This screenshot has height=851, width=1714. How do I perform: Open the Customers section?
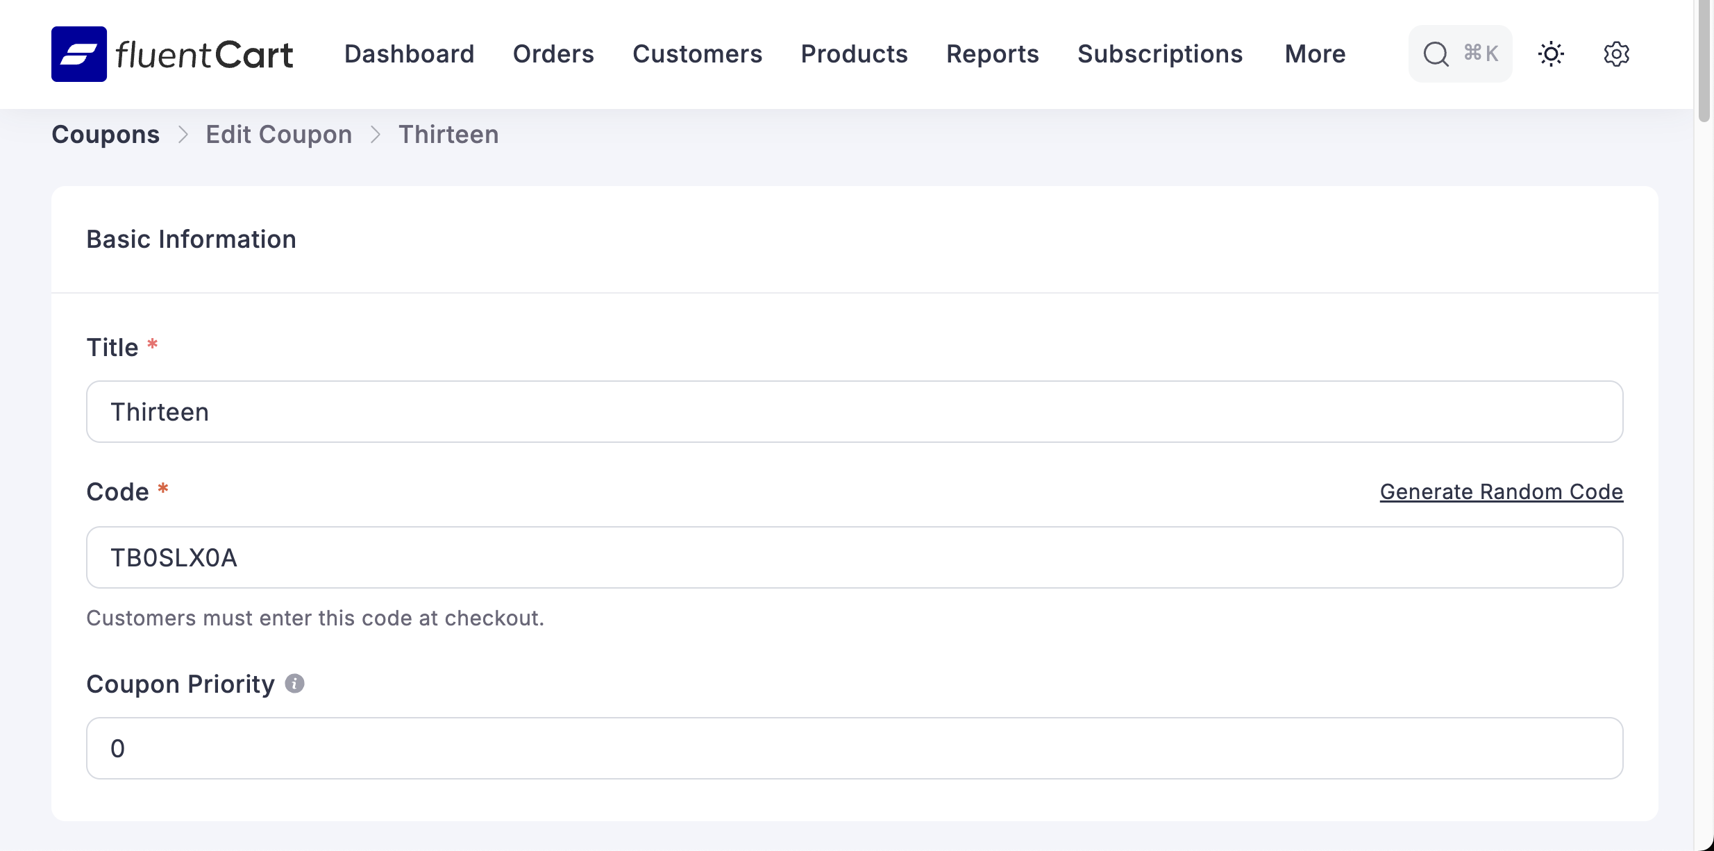[x=697, y=54]
